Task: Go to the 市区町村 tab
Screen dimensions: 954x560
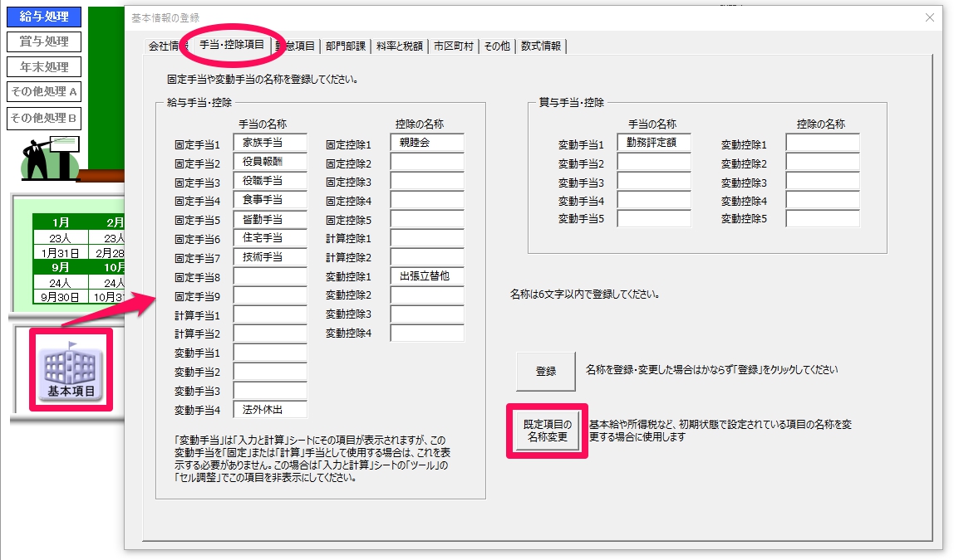Action: (x=453, y=46)
